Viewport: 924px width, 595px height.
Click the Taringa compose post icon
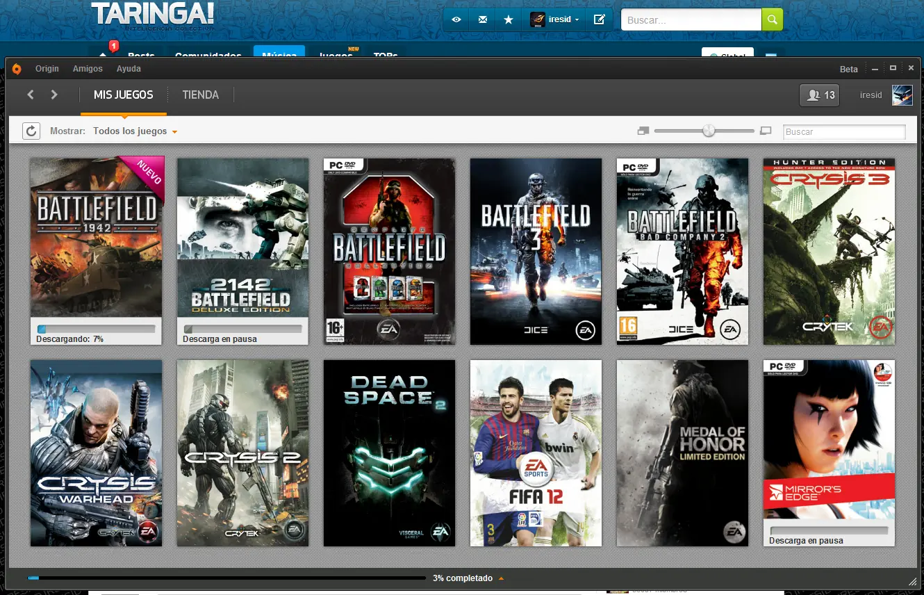click(599, 19)
